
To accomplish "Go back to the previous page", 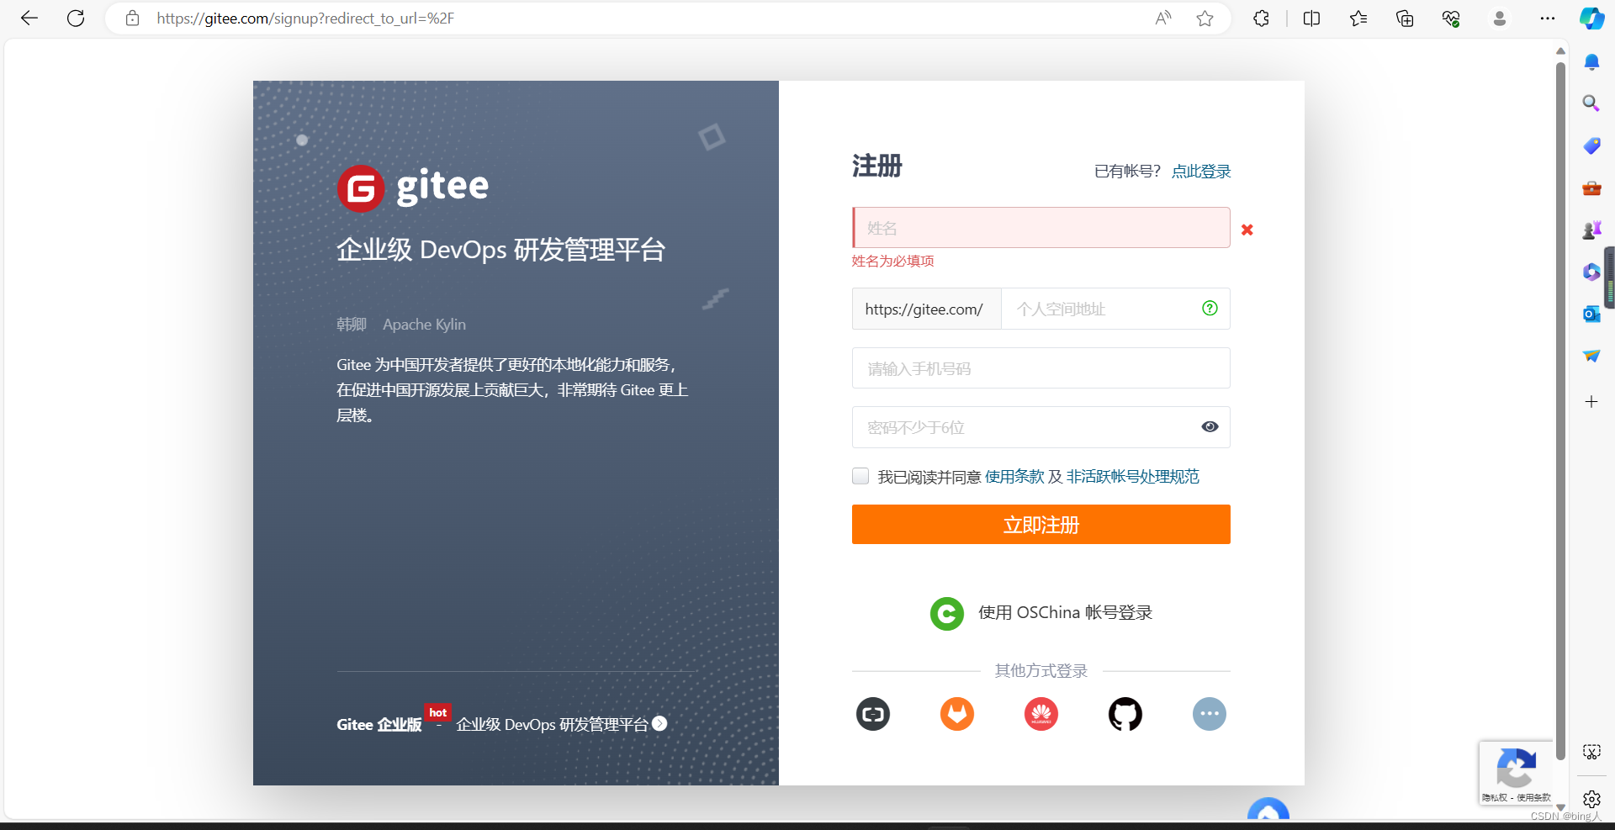I will [29, 18].
